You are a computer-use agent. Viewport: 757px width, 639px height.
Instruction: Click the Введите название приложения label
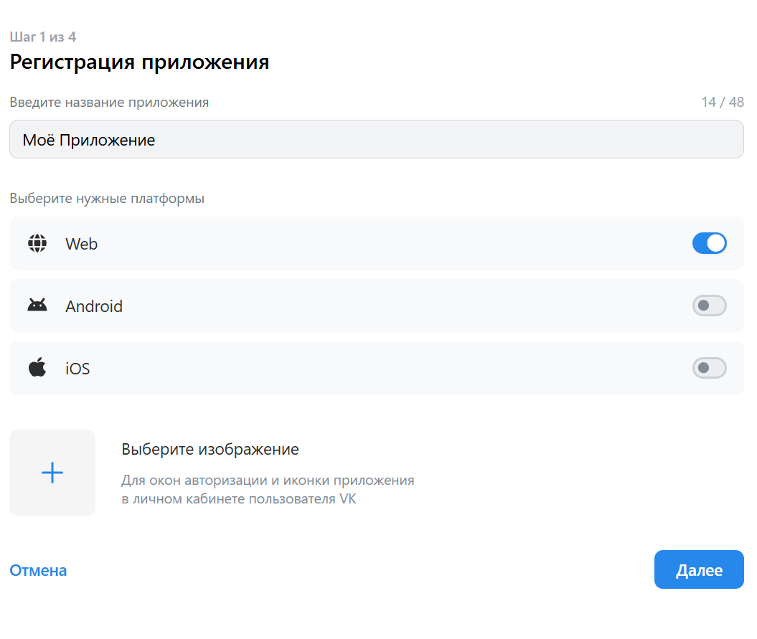tap(108, 102)
